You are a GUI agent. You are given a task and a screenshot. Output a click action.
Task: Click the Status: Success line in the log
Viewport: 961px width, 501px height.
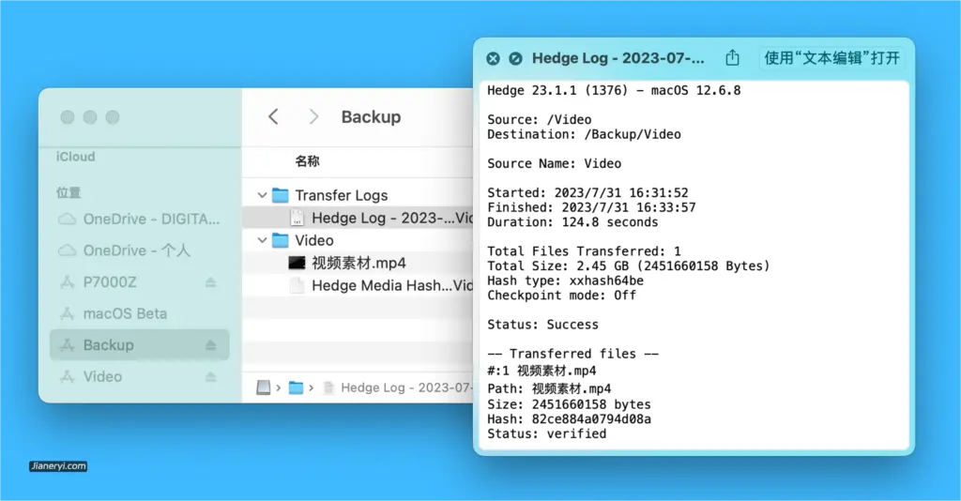(542, 325)
